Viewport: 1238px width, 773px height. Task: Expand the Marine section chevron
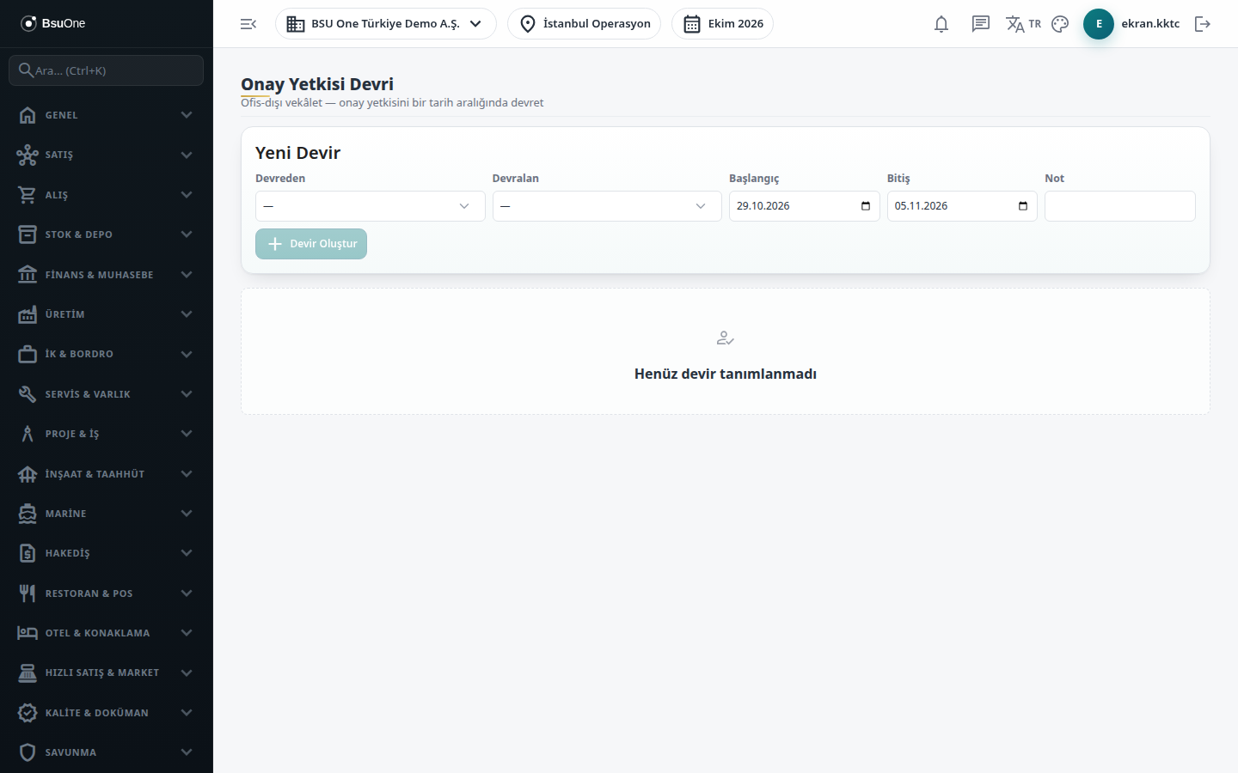coord(187,514)
